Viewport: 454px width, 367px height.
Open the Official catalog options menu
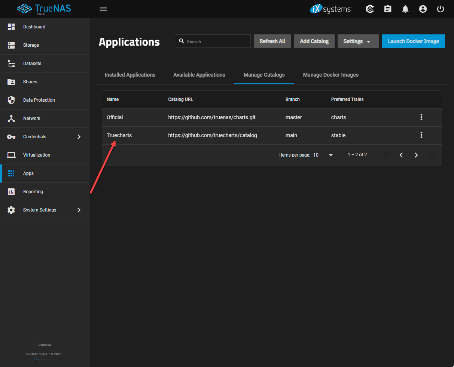[x=421, y=117]
